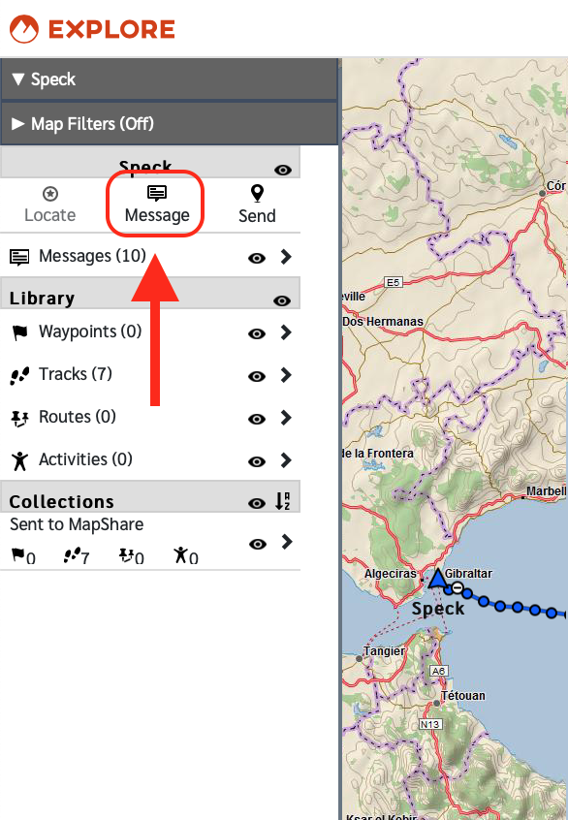The height and width of the screenshot is (820, 568).
Task: Toggle visibility eye for Waypoints
Action: click(x=256, y=333)
